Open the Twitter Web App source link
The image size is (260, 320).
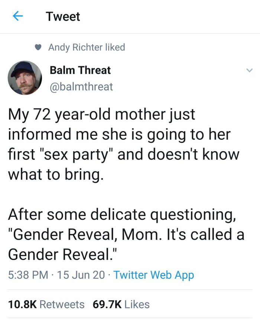(153, 275)
